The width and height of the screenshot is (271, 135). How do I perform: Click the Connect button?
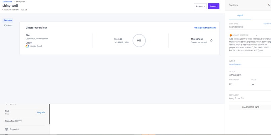click(x=214, y=6)
